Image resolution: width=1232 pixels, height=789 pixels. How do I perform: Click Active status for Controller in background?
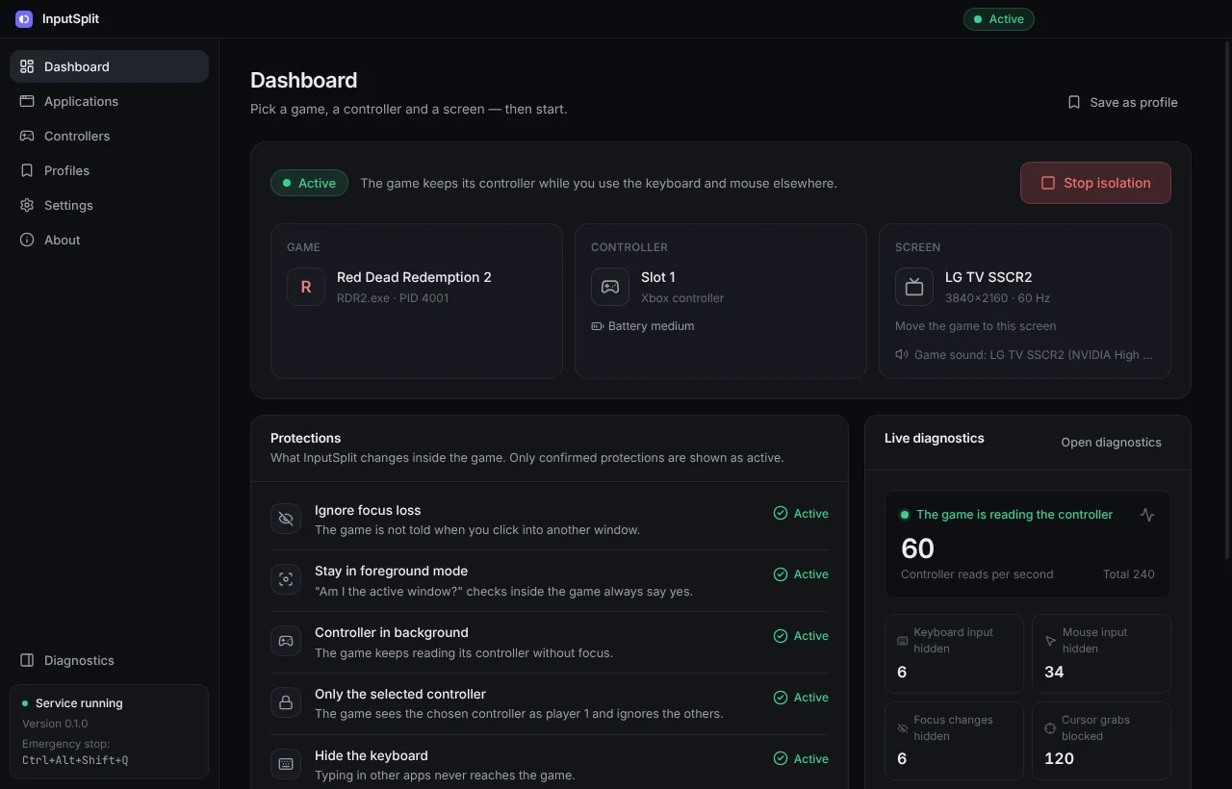(801, 636)
